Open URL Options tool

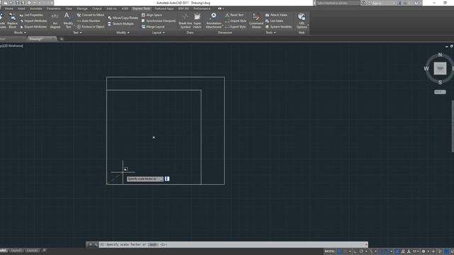click(x=301, y=21)
